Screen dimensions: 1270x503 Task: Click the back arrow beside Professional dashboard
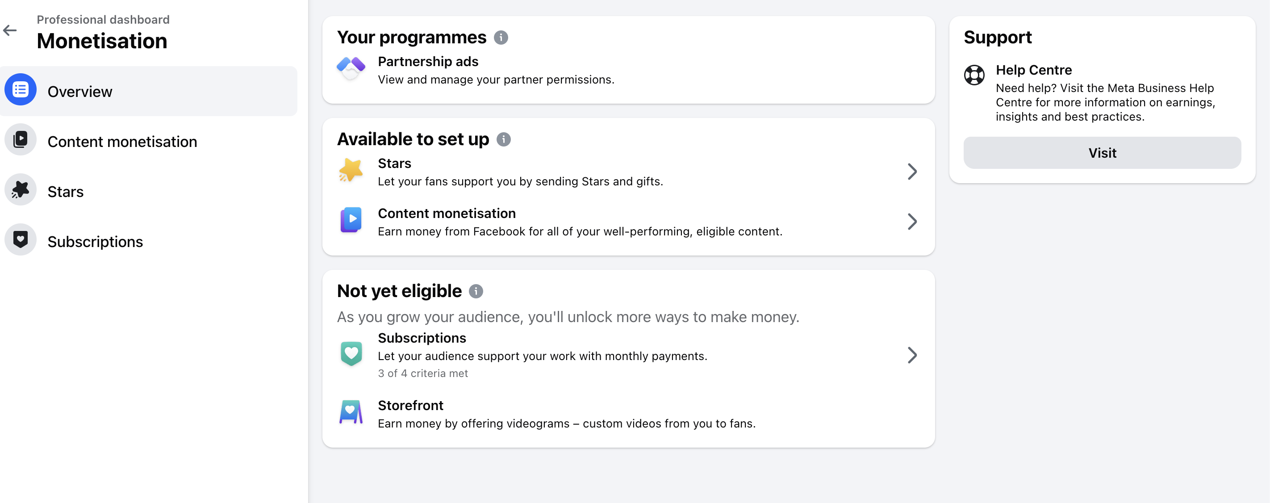10,30
